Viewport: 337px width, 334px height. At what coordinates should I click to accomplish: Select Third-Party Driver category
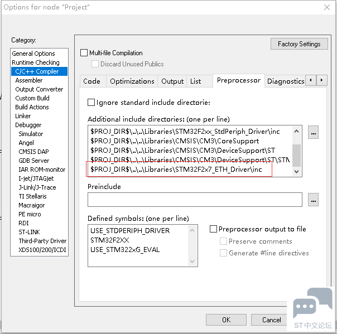click(x=42, y=241)
